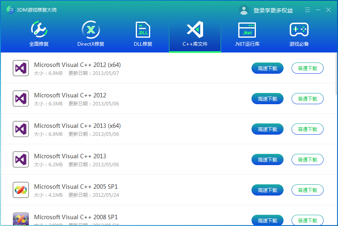
Task: Open the DLL修复 tab
Action: (143, 34)
